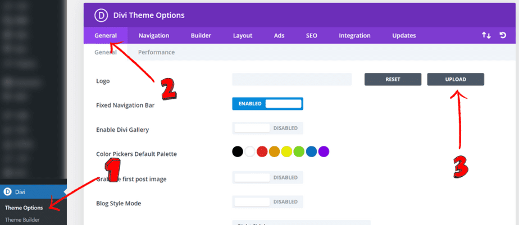Switch to the Layout tab
This screenshot has height=225, width=519.
243,35
